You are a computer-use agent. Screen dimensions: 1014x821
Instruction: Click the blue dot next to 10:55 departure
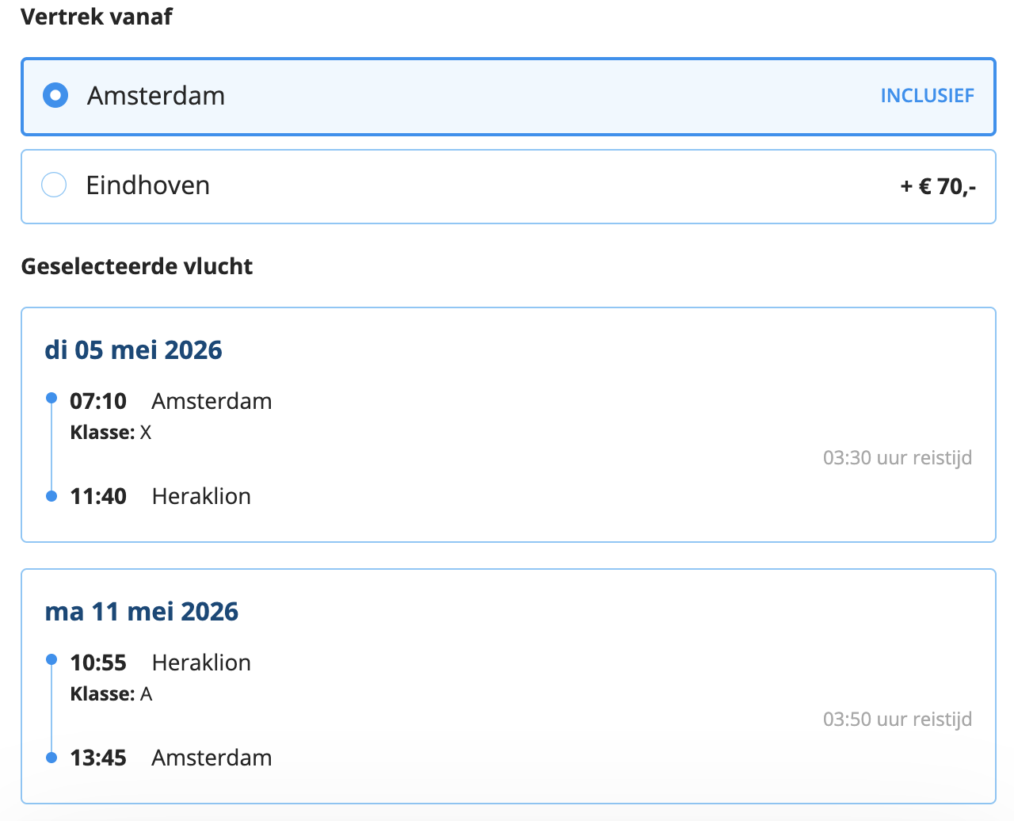[51, 659]
